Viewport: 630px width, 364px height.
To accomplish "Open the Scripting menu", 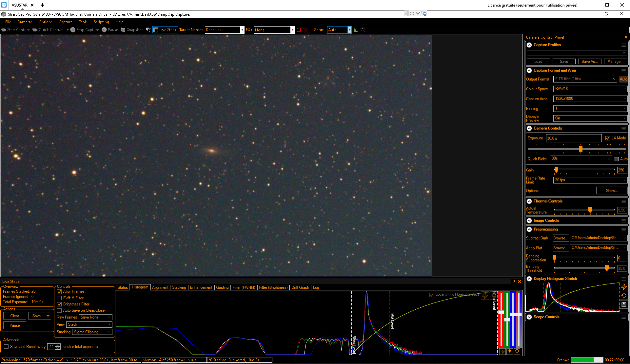I will tap(101, 22).
